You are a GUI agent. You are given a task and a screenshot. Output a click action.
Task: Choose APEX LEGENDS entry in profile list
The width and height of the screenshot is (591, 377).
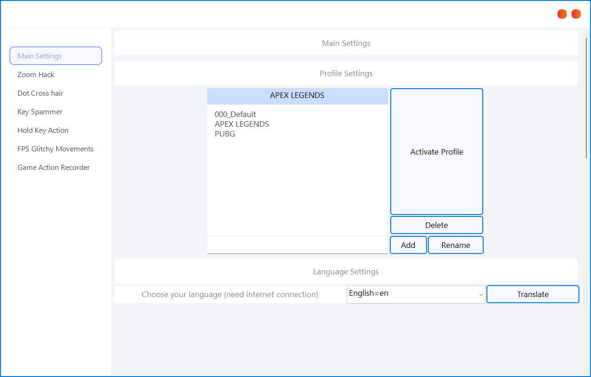click(x=242, y=124)
